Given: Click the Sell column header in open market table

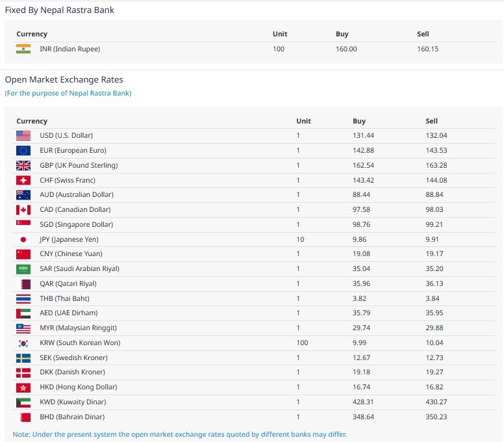Looking at the screenshot, I should [432, 121].
